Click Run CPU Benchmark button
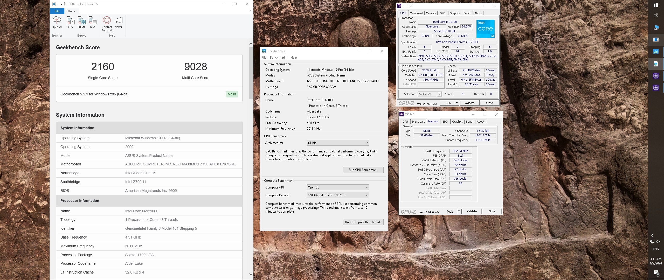Screen dimensions: 664x280 click(x=363, y=170)
